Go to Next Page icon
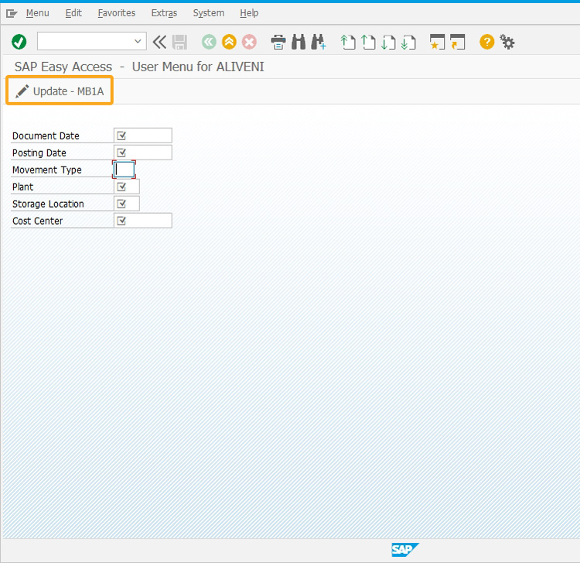The image size is (580, 563). [388, 42]
